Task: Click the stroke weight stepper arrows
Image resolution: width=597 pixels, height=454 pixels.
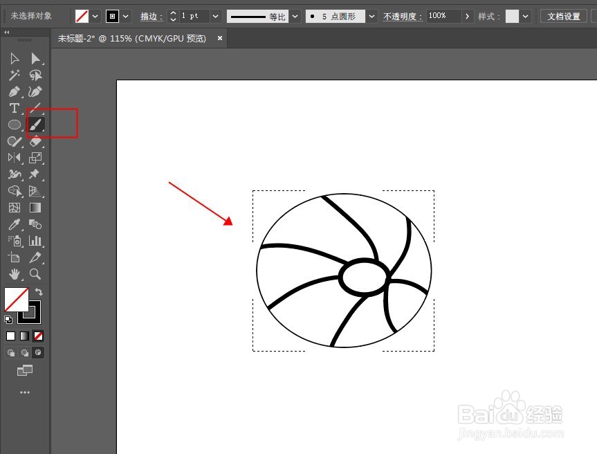Action: 173,16
